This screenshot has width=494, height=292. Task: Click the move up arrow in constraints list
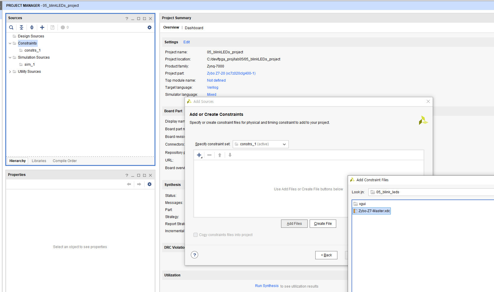click(x=220, y=155)
